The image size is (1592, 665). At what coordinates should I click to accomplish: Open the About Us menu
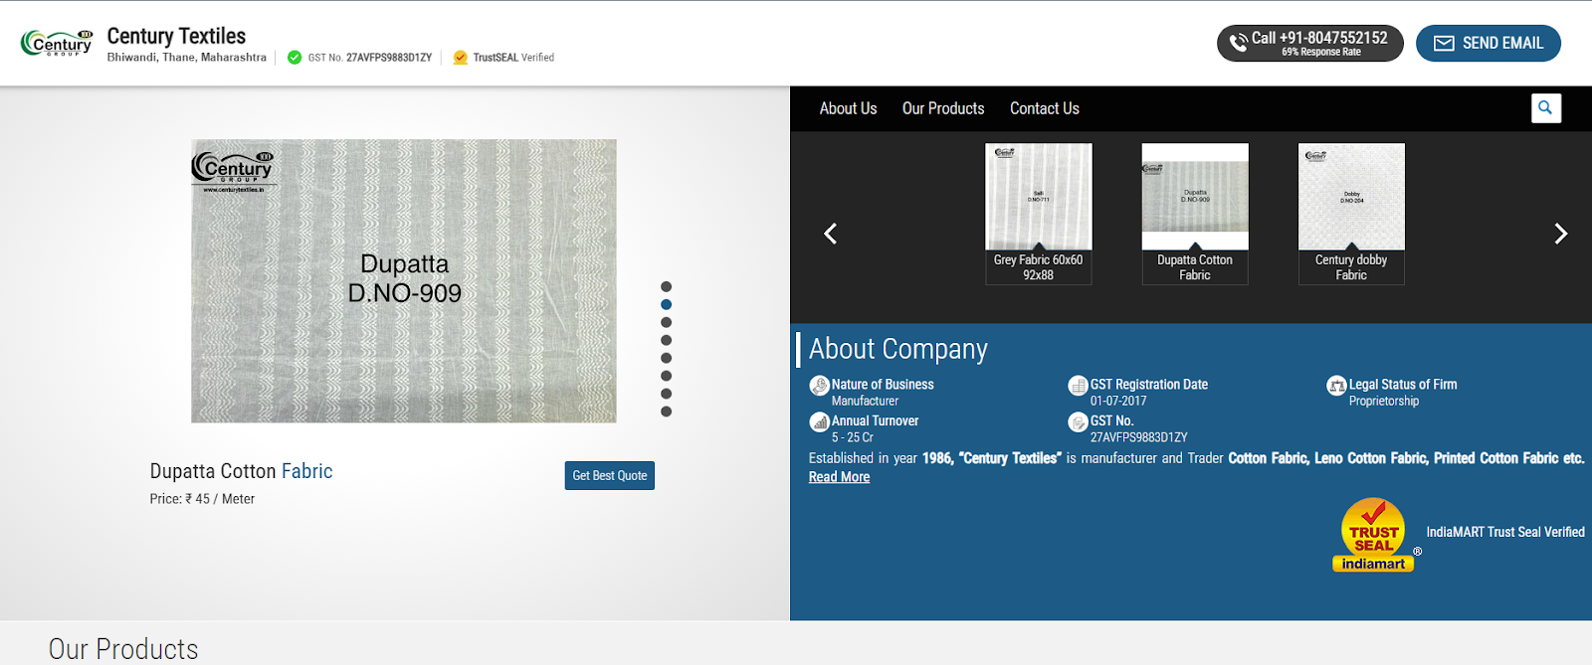848,108
